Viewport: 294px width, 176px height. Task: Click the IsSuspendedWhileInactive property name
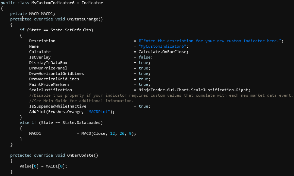[x=58, y=106]
